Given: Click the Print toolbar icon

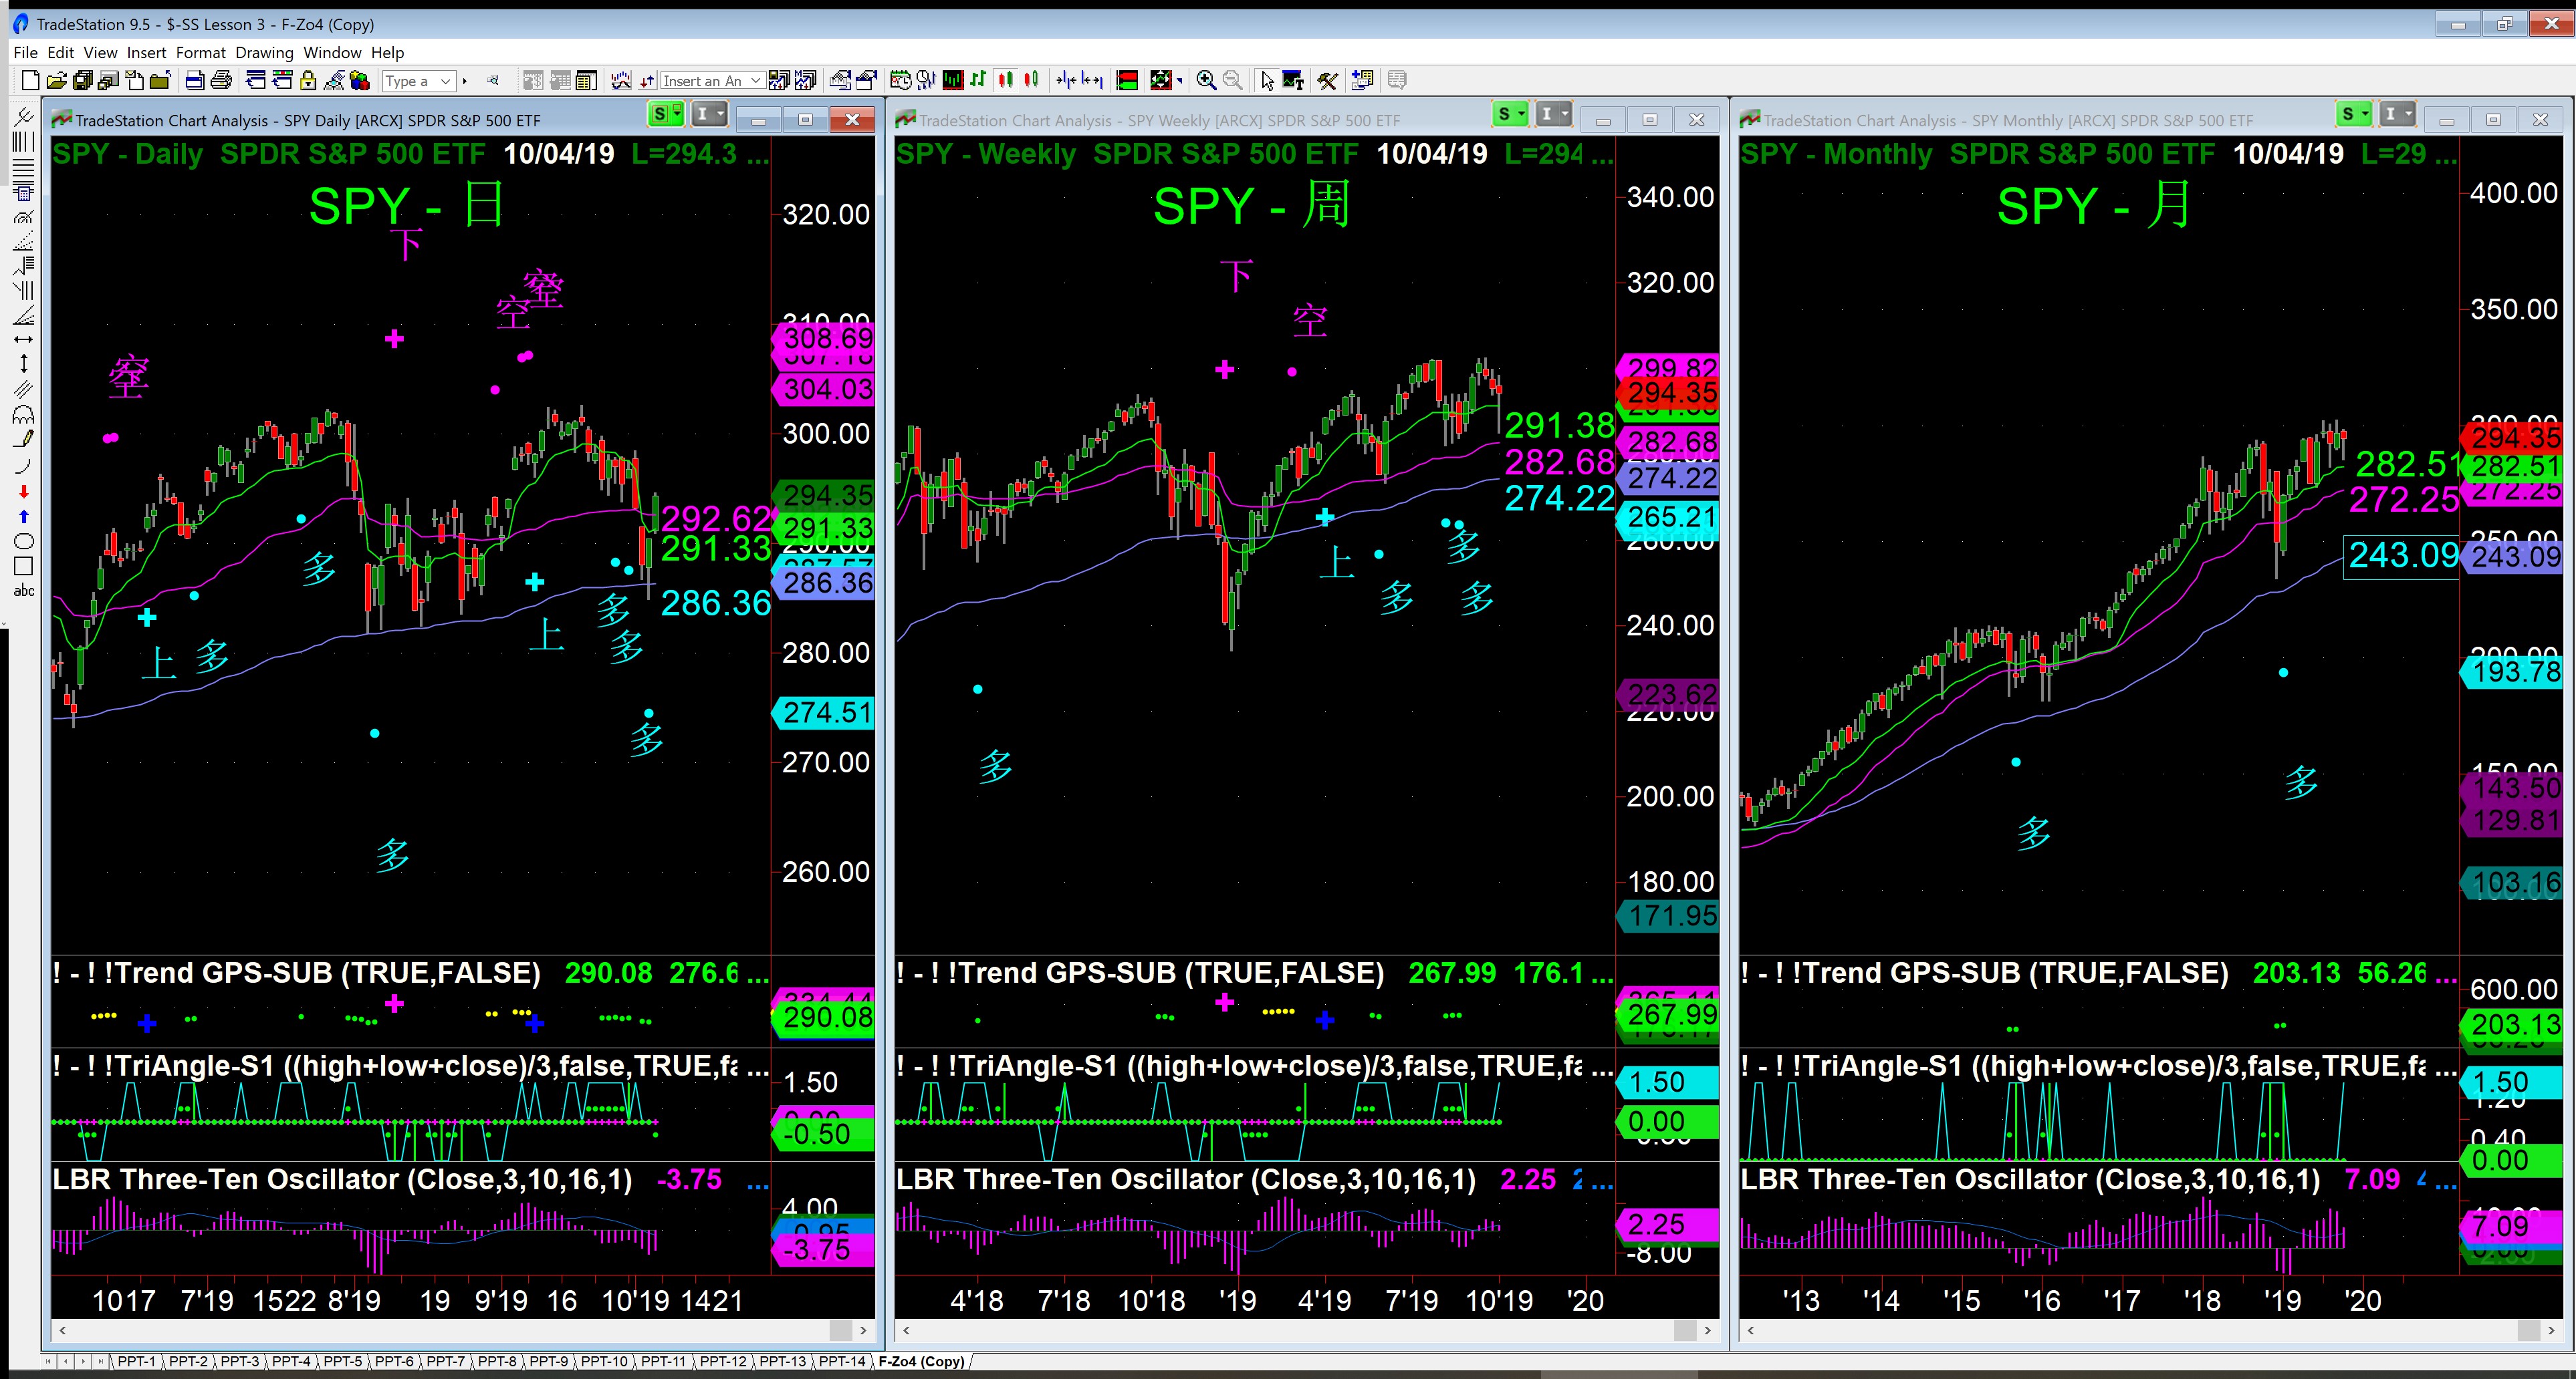Looking at the screenshot, I should tap(221, 81).
